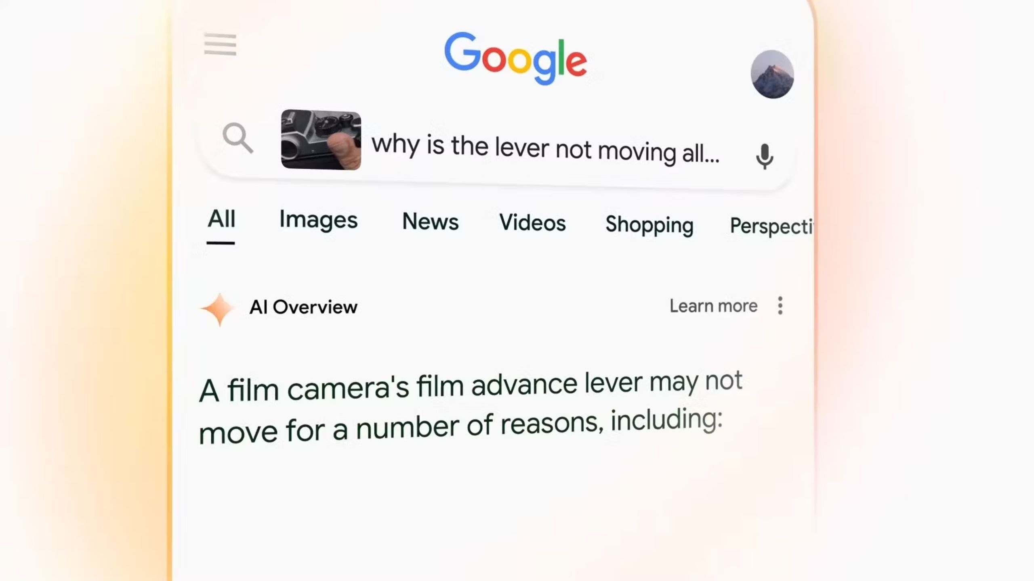Open the three-dot AI Overview options
The image size is (1034, 581).
780,305
